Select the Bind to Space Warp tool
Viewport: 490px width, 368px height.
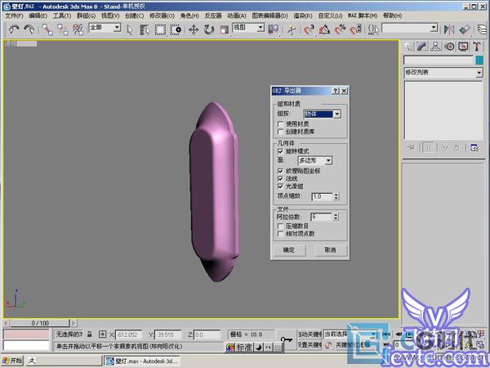(78, 29)
